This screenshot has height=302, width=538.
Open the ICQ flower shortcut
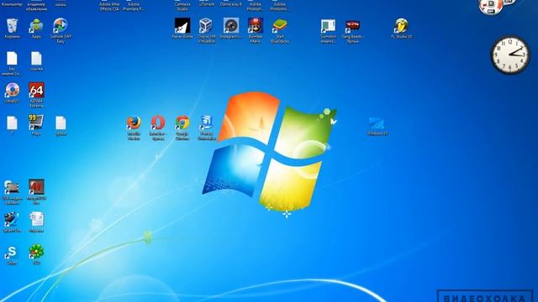(x=36, y=253)
